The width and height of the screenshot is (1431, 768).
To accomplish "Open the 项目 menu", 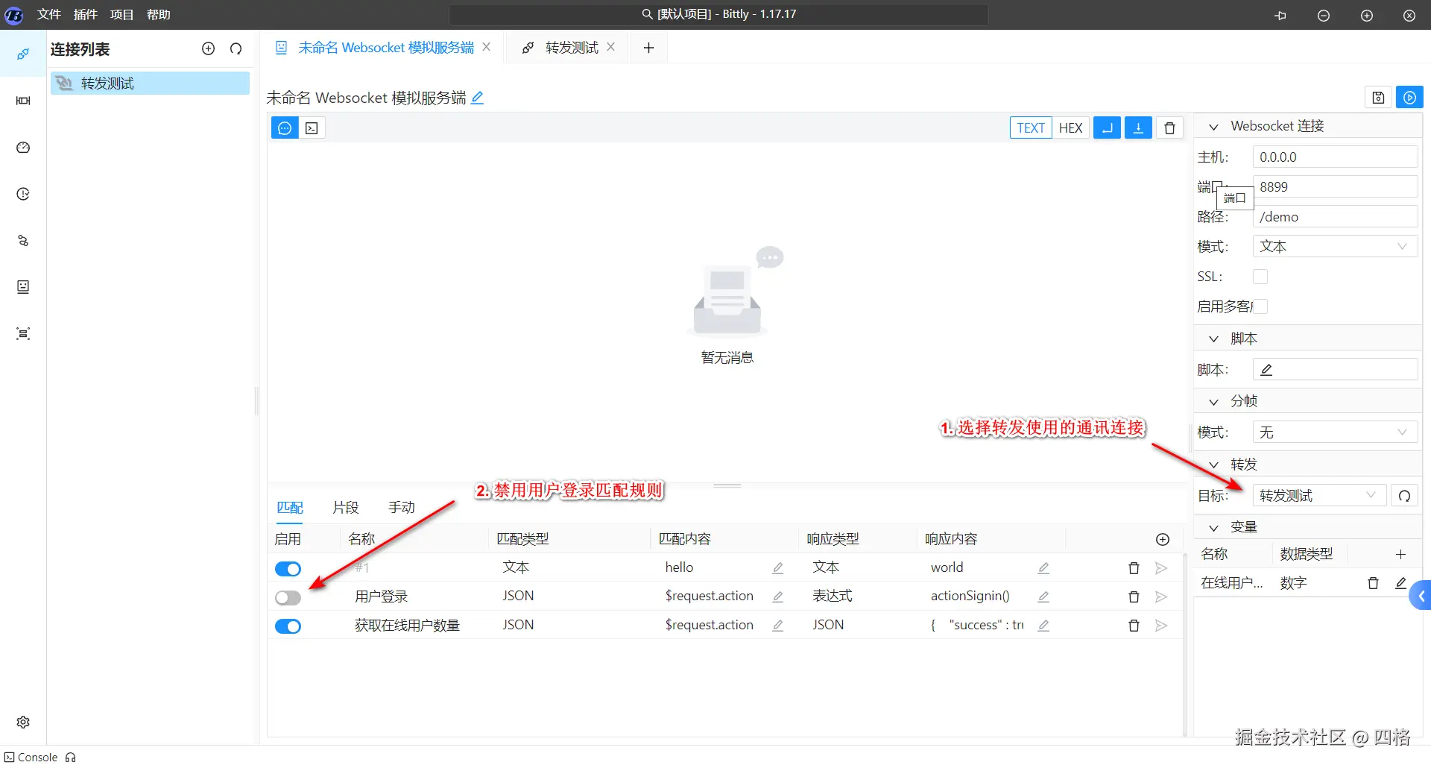I will click(122, 14).
